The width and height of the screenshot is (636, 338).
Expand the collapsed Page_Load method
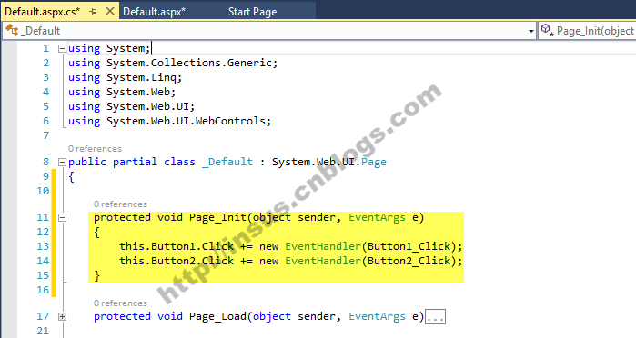(62, 316)
